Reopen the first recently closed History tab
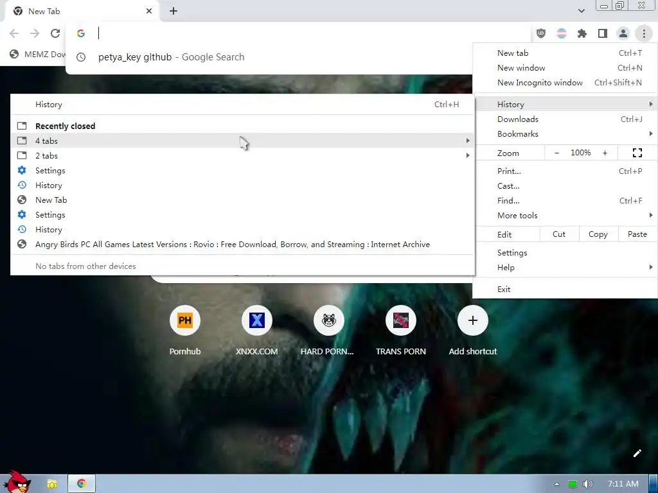Screen dimensions: 658x493 point(242,186)
